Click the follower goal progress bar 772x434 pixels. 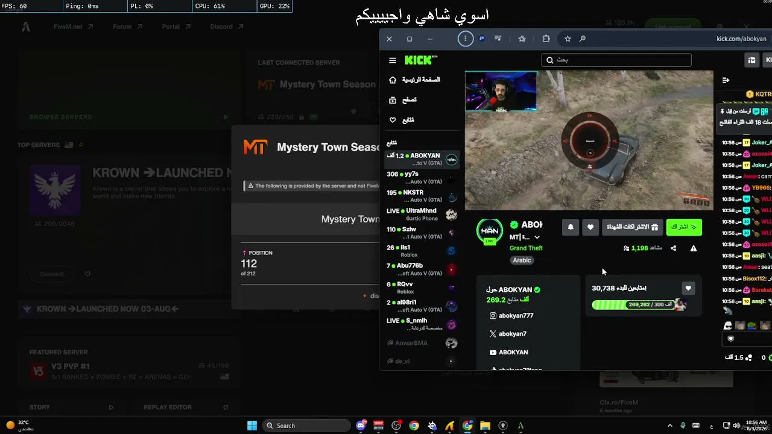[x=639, y=305]
